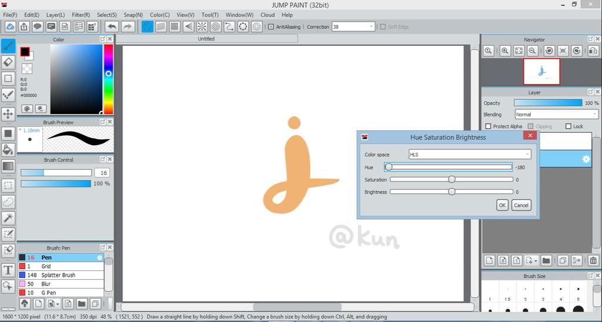The image size is (602, 322).
Task: Undock the Brush Control panel
Action: (x=102, y=159)
